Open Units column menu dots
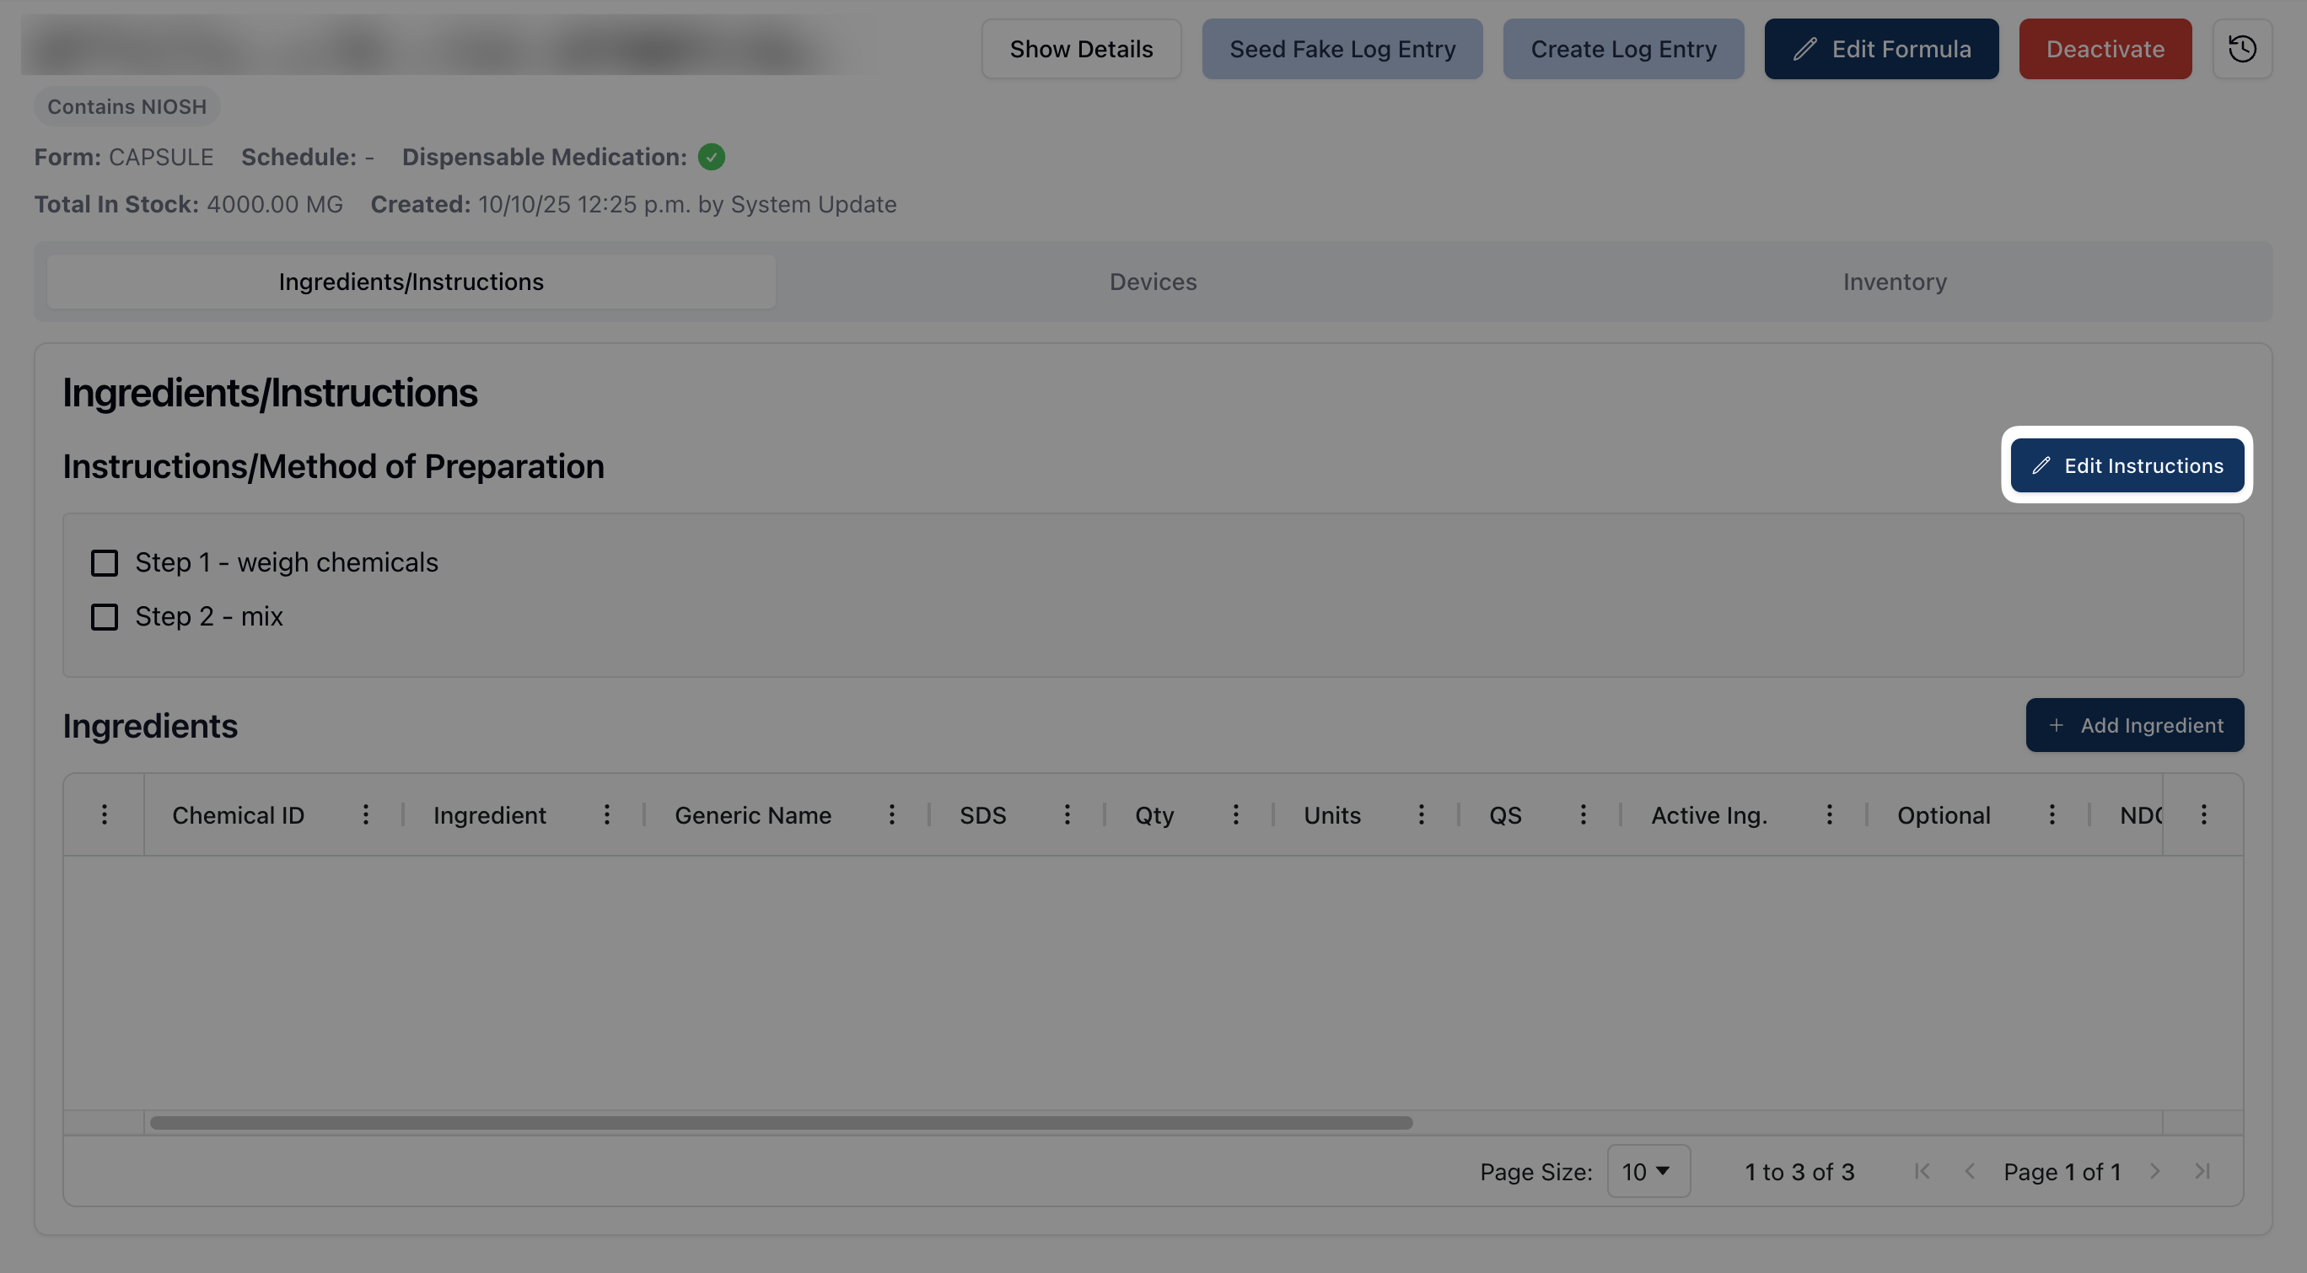Screen dimensions: 2307x1273 pyautogui.click(x=1421, y=814)
